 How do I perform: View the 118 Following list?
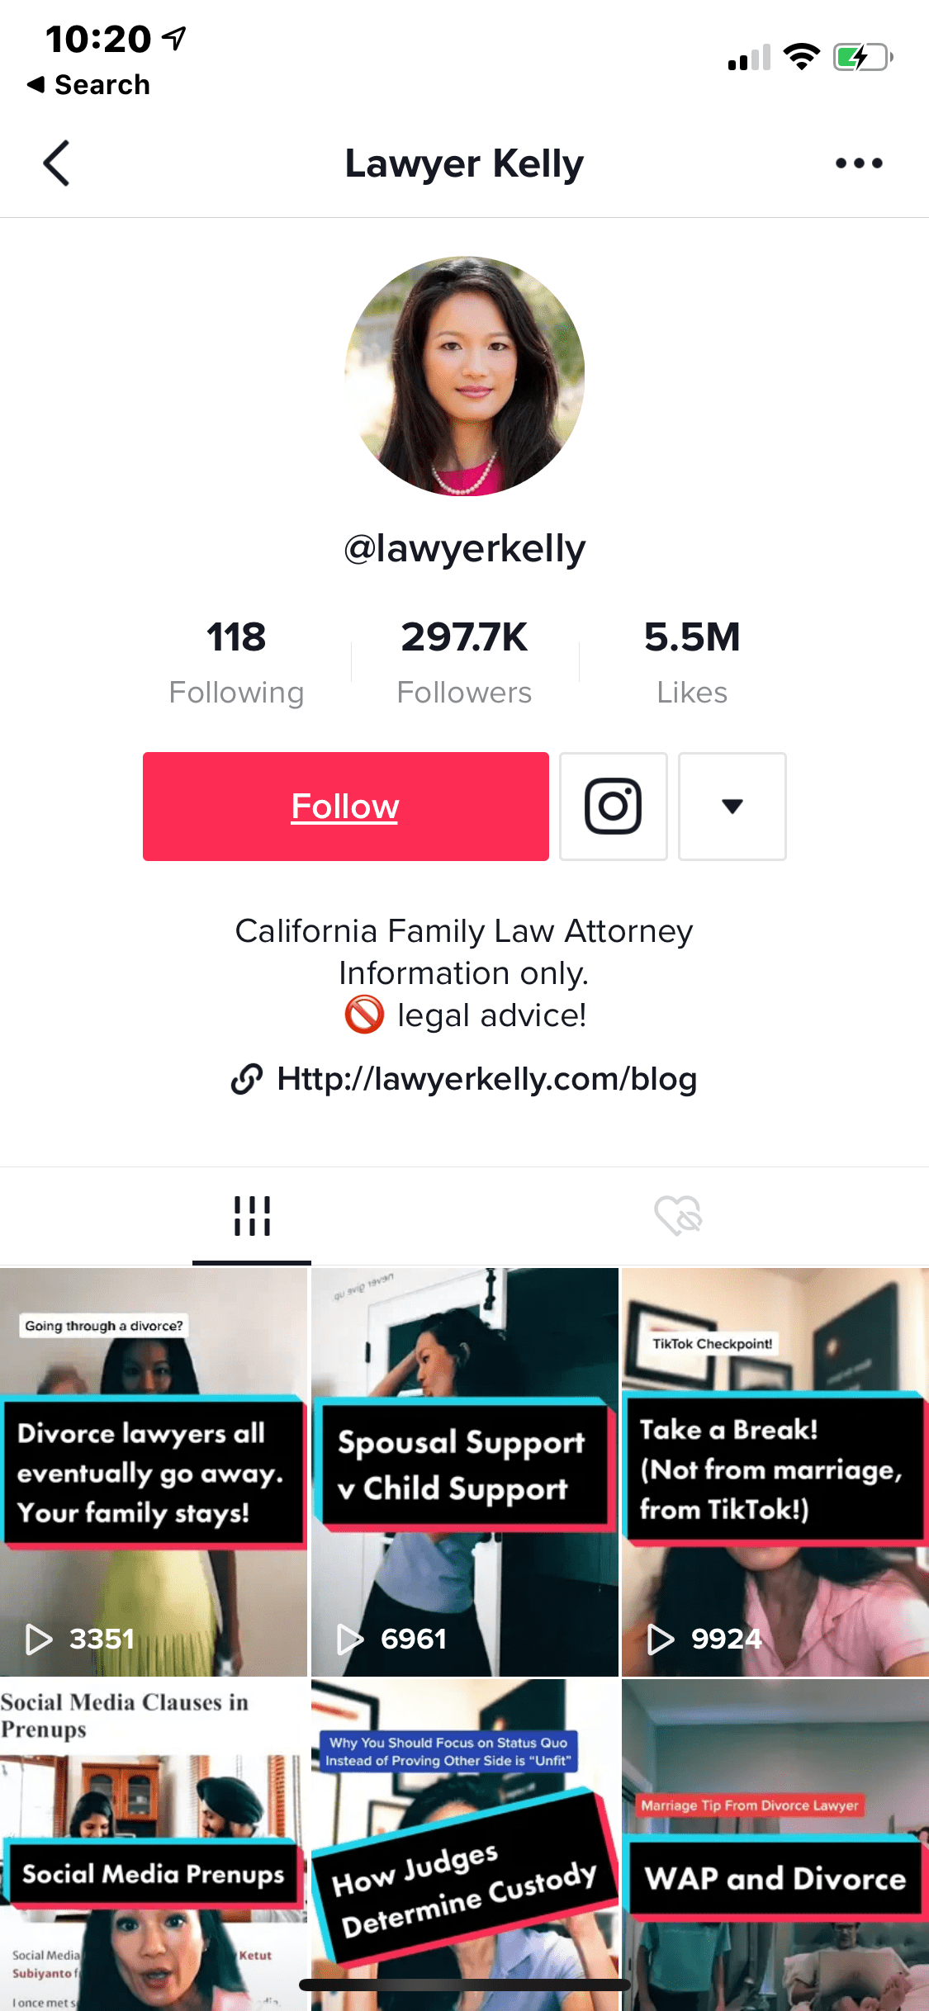coord(236,662)
